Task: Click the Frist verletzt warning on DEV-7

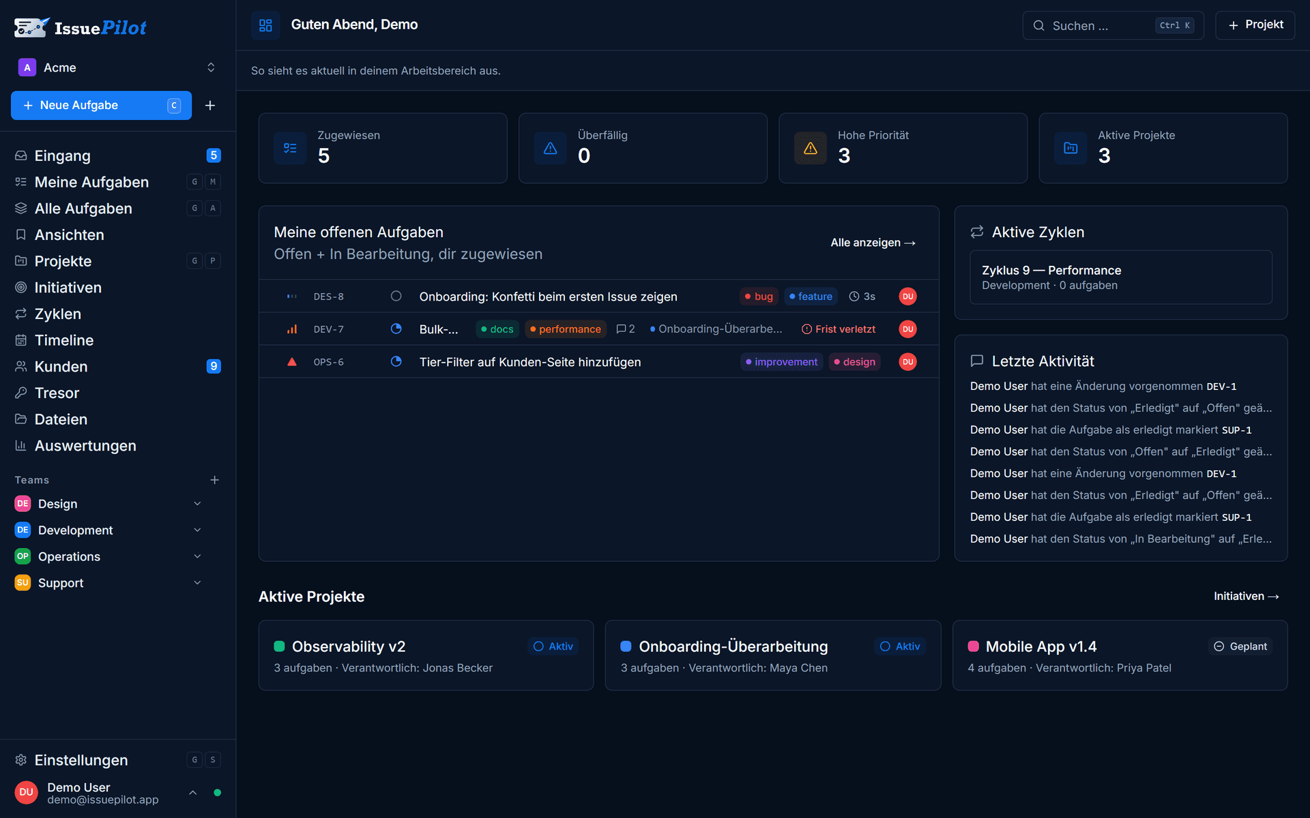Action: (838, 329)
